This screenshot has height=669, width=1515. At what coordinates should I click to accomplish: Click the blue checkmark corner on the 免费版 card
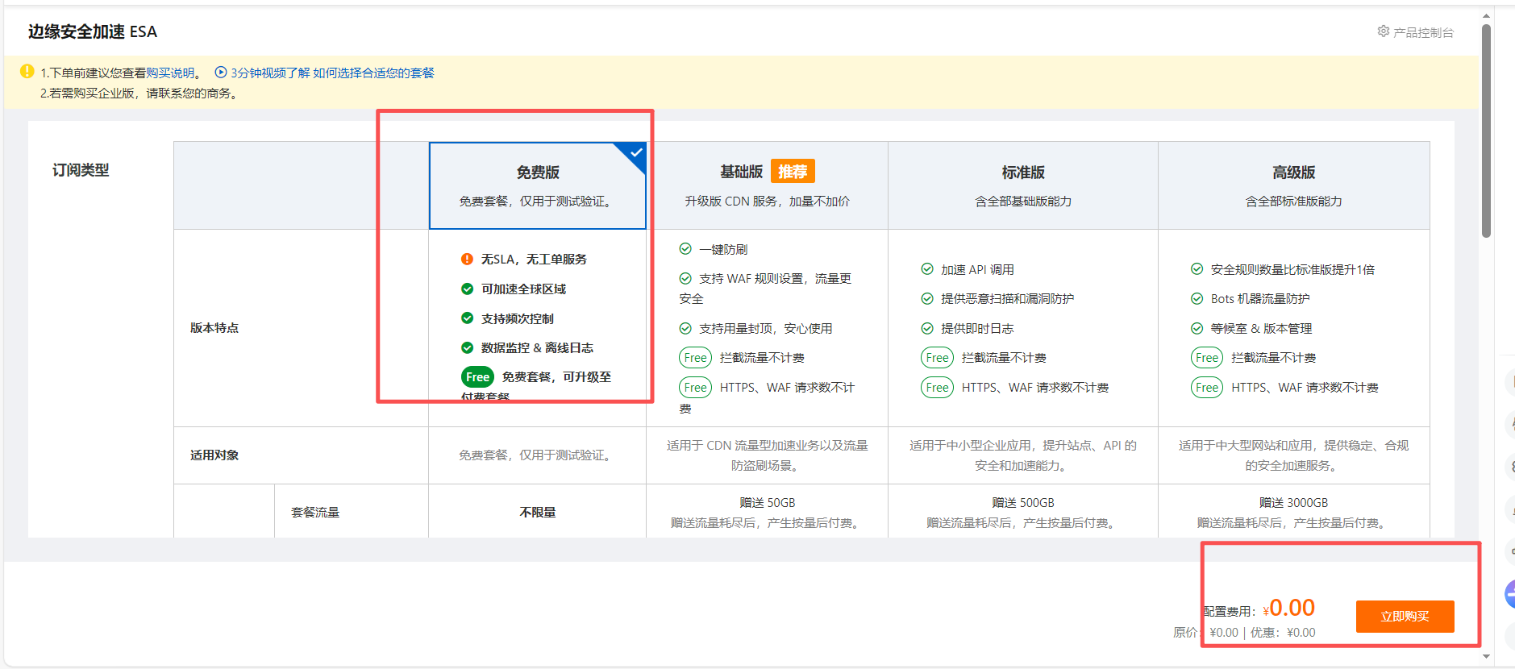(x=635, y=153)
